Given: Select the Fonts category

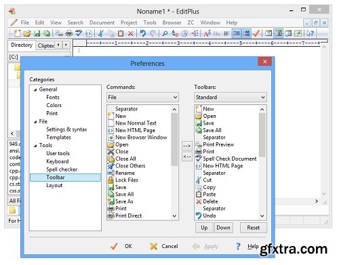Looking at the screenshot, I should tap(53, 98).
